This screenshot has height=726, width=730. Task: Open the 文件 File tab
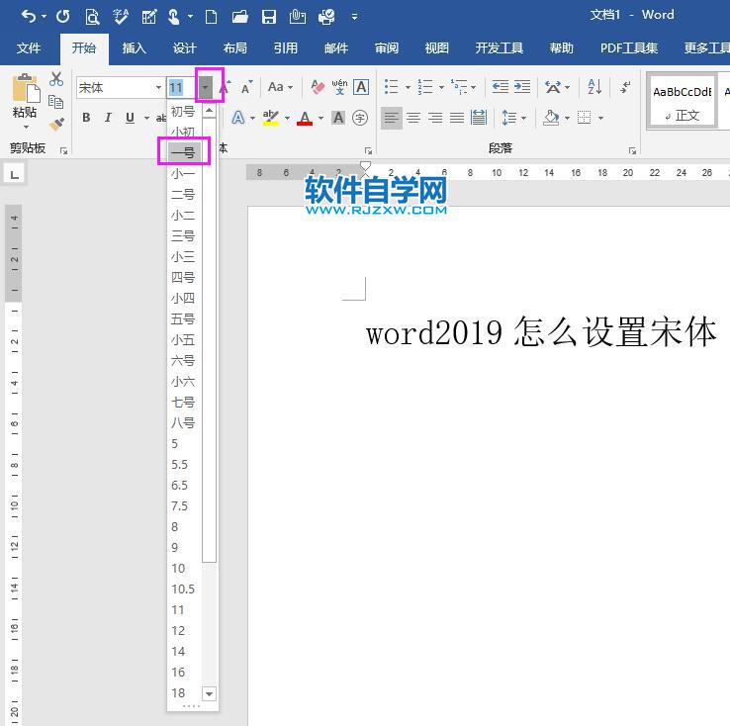pos(29,47)
